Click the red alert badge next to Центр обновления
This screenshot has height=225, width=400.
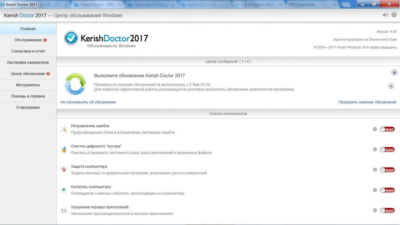coord(48,74)
